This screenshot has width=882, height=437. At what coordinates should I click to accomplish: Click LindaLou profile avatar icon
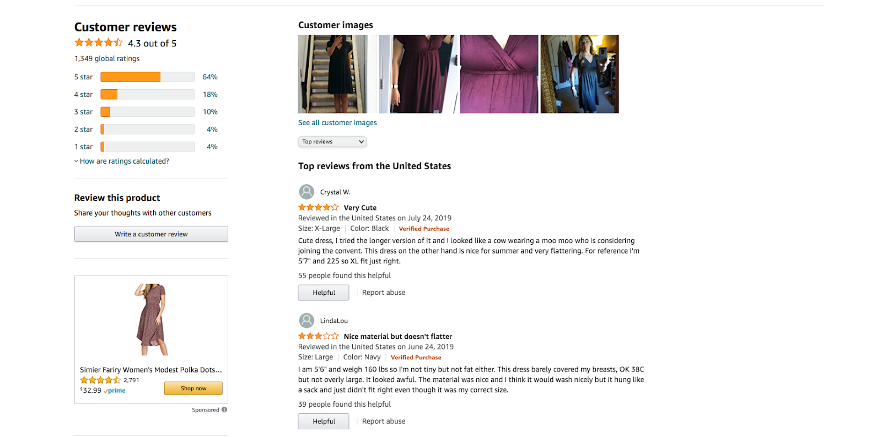pos(306,320)
